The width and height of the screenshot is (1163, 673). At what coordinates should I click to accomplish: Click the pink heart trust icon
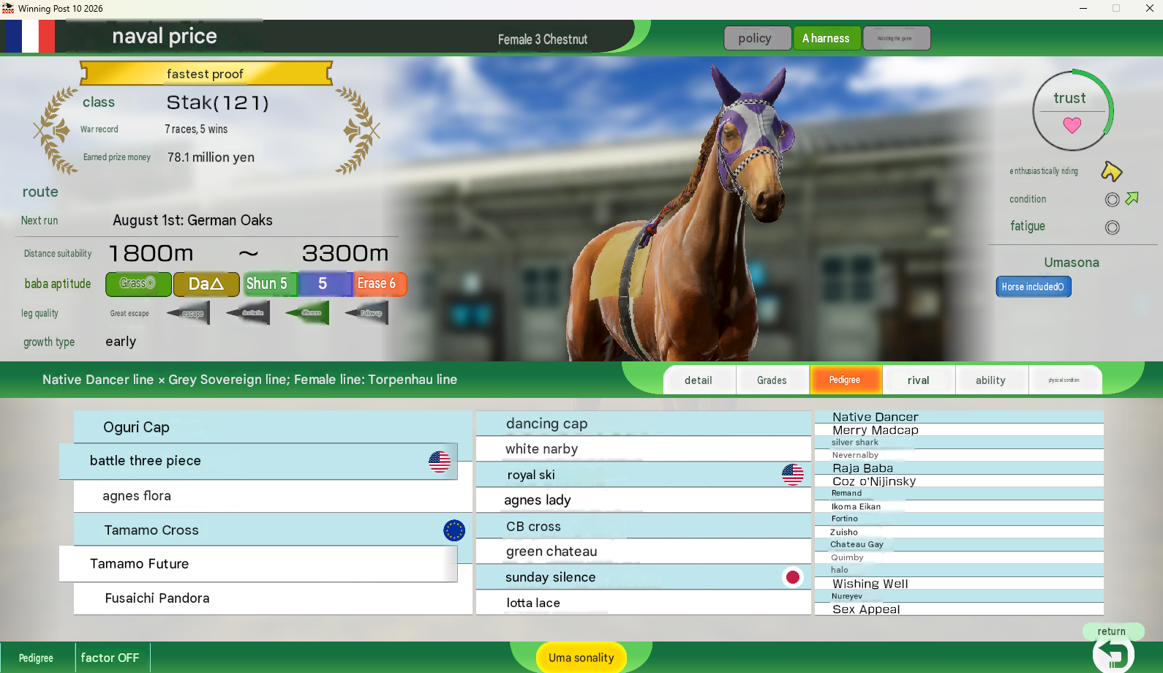[x=1072, y=125]
